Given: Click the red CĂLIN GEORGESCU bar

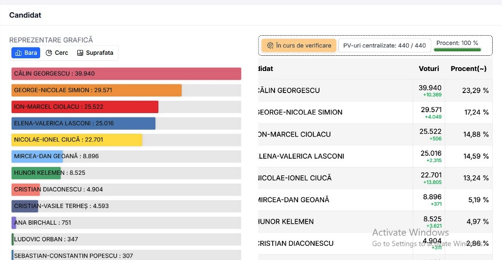Looking at the screenshot, I should pos(126,73).
